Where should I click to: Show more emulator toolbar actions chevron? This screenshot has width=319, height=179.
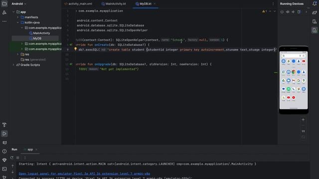(306, 12)
